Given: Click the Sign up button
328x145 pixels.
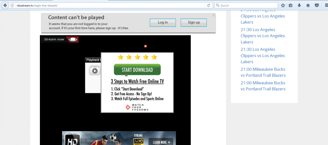Looking at the screenshot, I should pos(194,22).
